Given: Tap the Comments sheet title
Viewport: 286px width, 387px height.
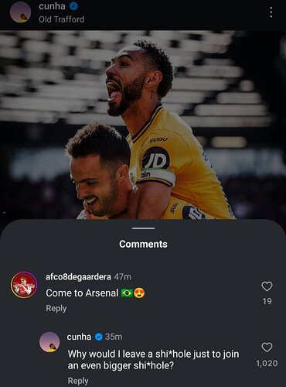Looking at the screenshot, I should tap(143, 244).
